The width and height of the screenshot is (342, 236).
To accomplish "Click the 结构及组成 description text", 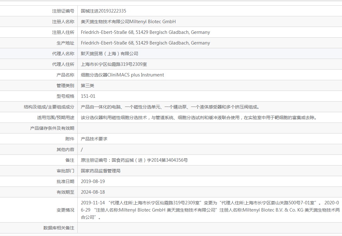I will 170,107.
